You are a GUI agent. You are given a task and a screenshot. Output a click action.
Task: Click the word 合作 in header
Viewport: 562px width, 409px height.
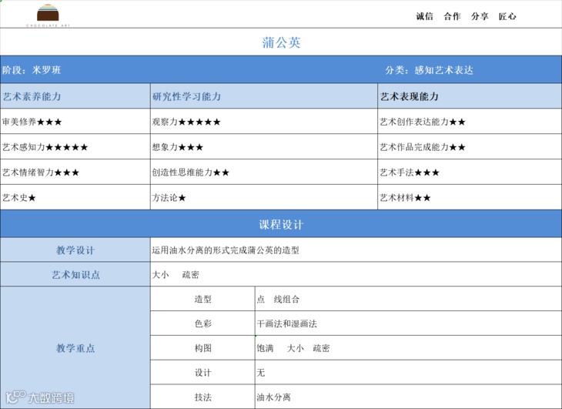[x=453, y=16]
